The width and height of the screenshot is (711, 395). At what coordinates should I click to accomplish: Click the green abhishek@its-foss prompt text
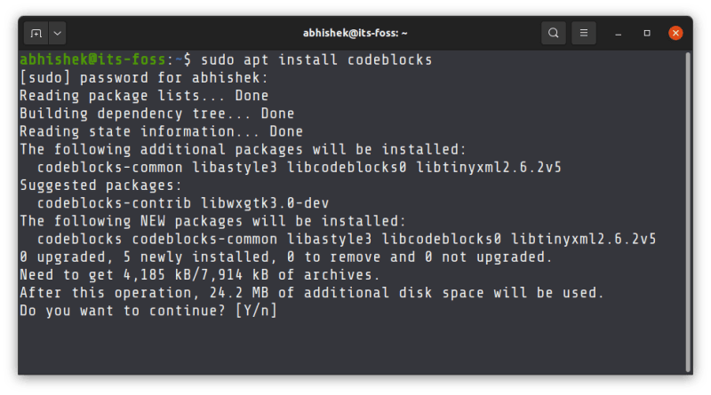(92, 60)
